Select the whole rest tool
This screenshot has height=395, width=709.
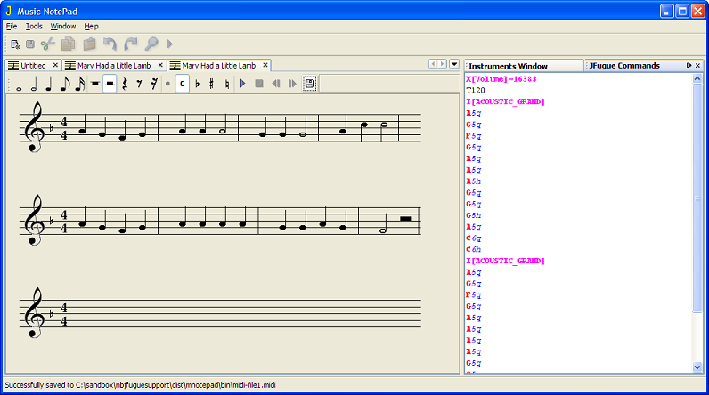coord(95,84)
